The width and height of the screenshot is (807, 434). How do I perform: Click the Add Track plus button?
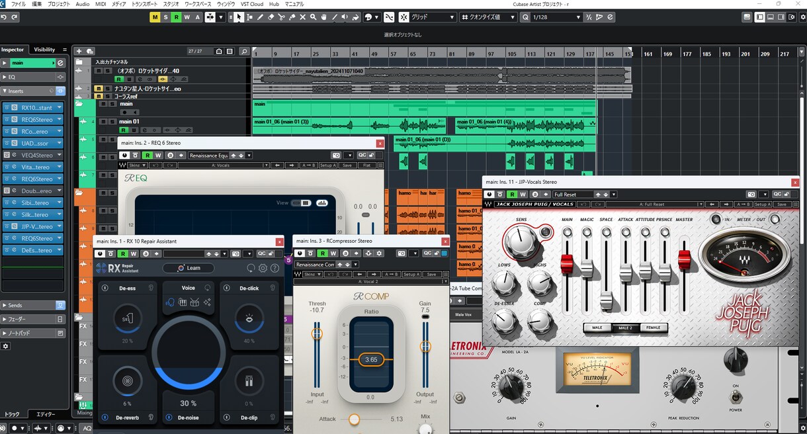tap(79, 51)
